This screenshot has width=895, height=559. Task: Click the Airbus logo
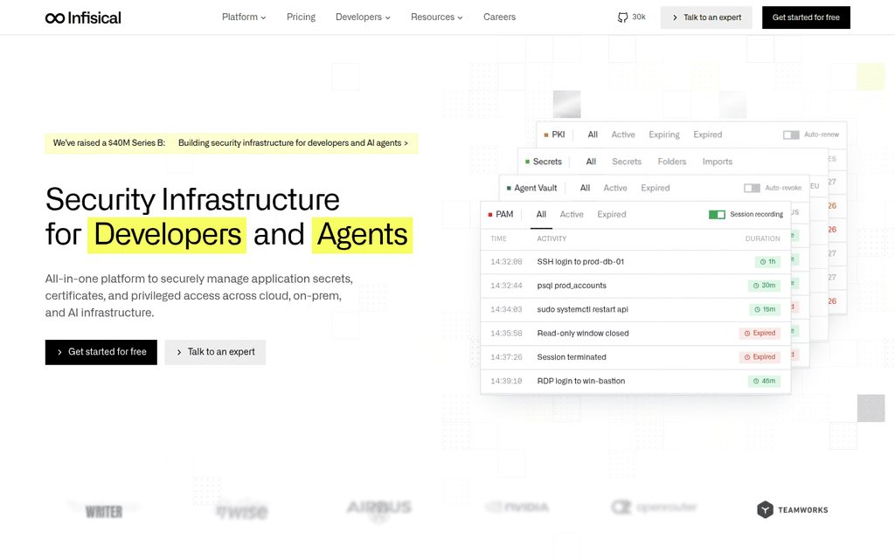pos(379,507)
